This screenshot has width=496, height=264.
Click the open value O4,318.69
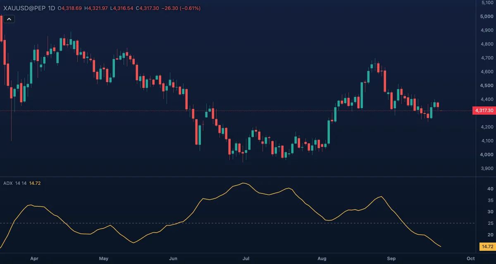(x=69, y=8)
